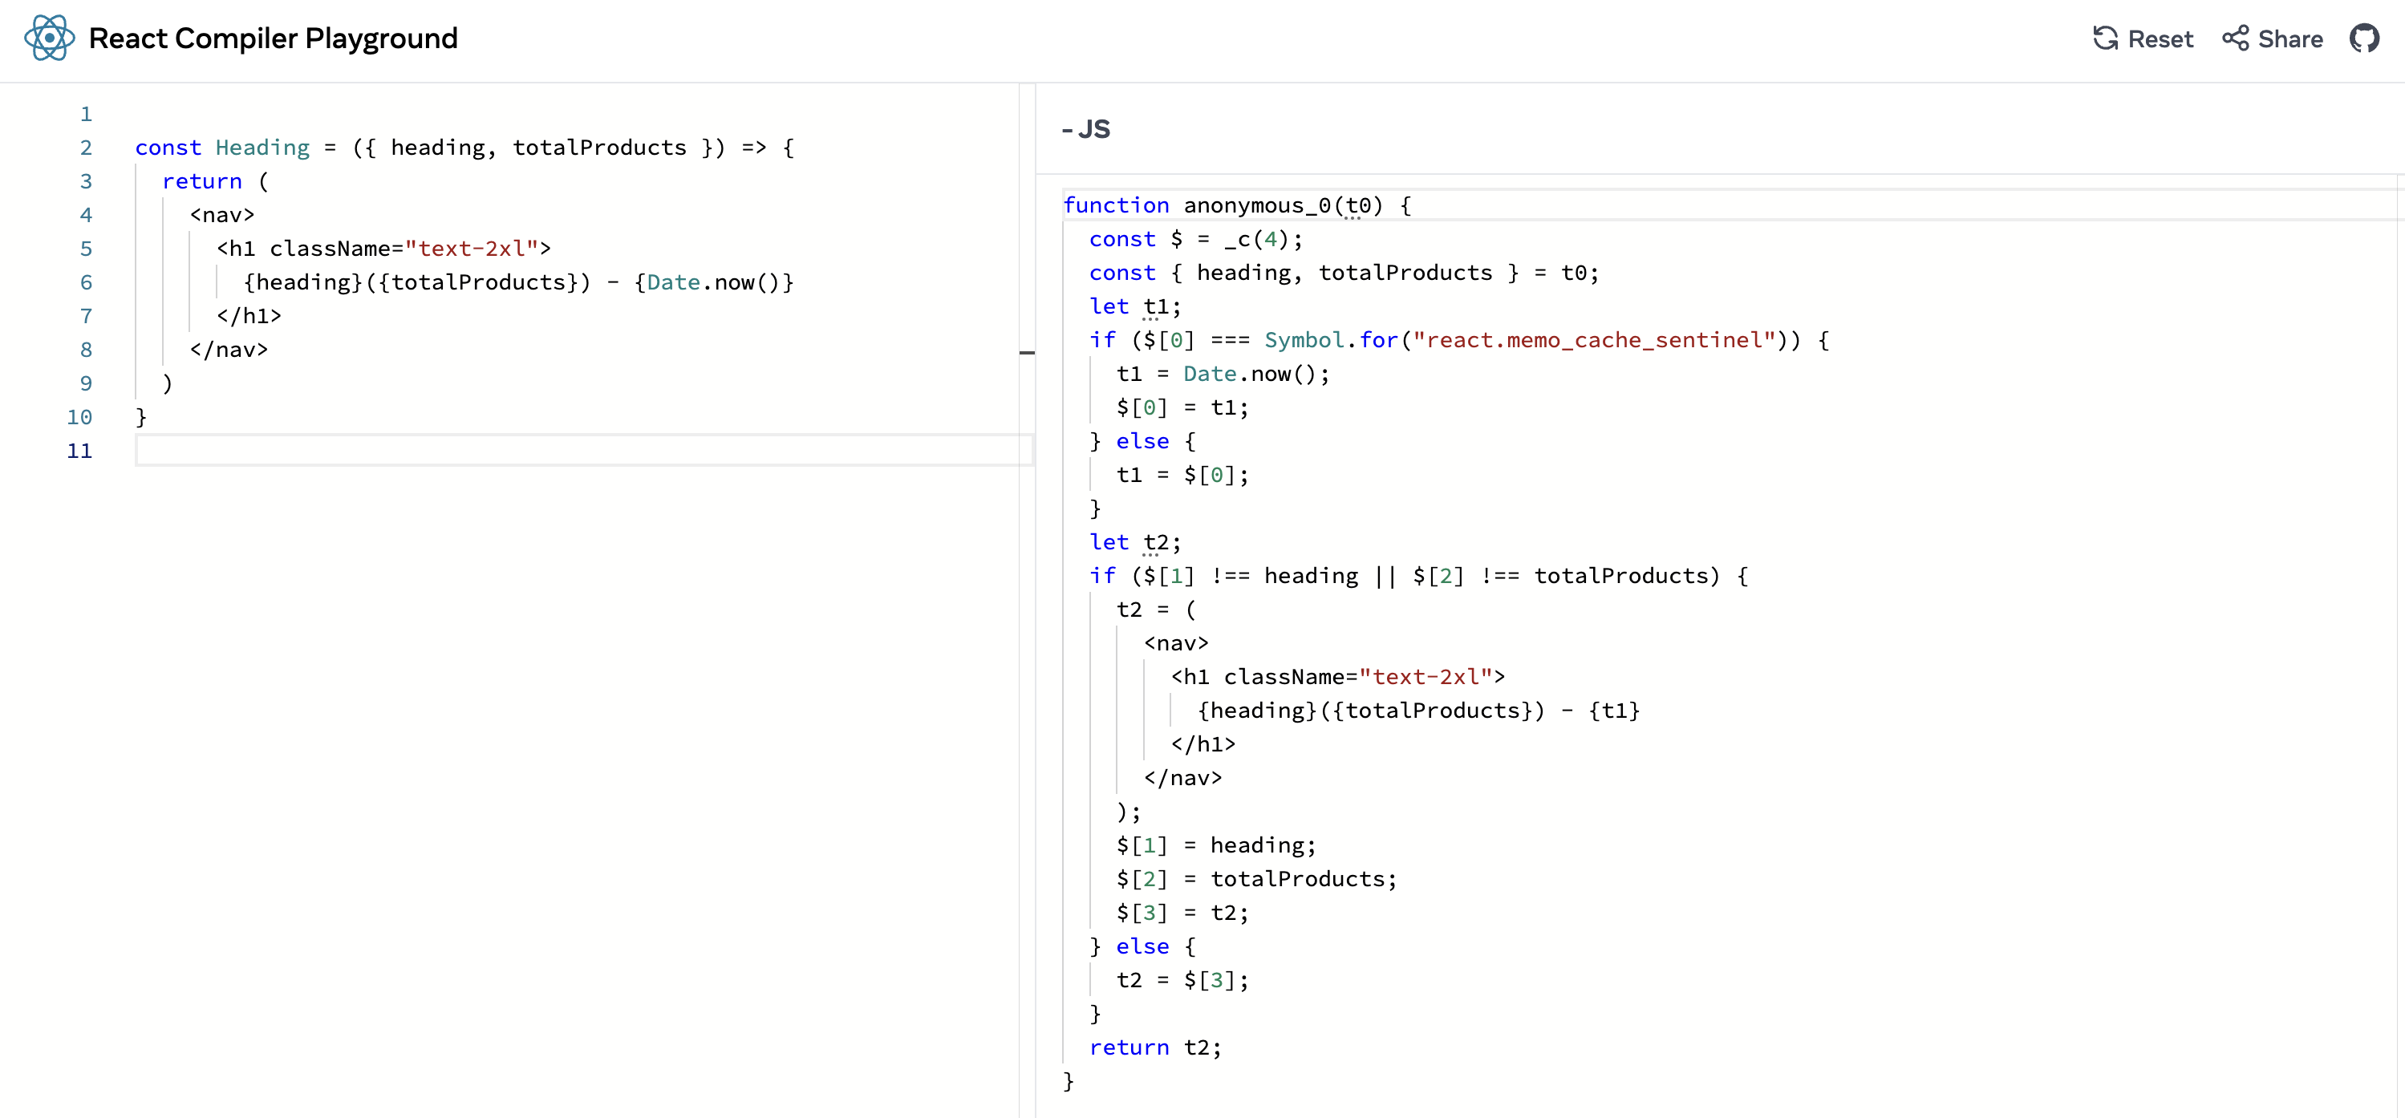Click anonymous_0 function name in output
The image size is (2405, 1118).
click(1257, 205)
